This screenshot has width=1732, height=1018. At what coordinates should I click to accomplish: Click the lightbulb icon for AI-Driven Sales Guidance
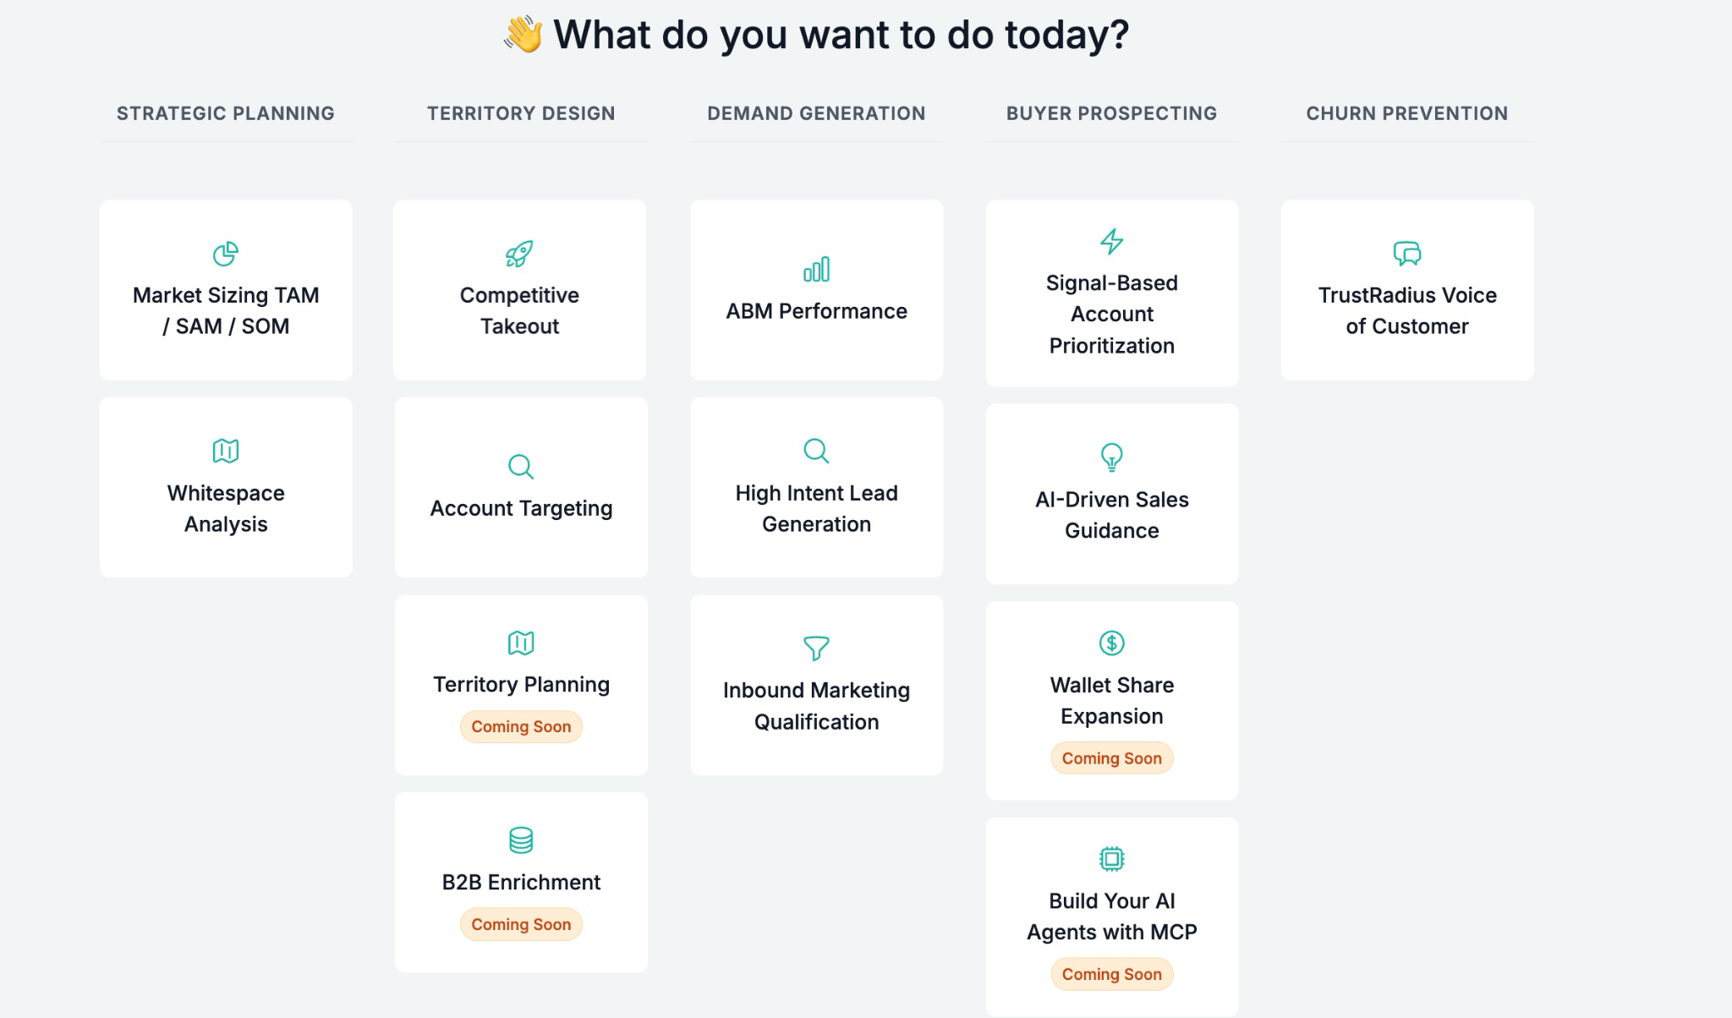coord(1111,457)
